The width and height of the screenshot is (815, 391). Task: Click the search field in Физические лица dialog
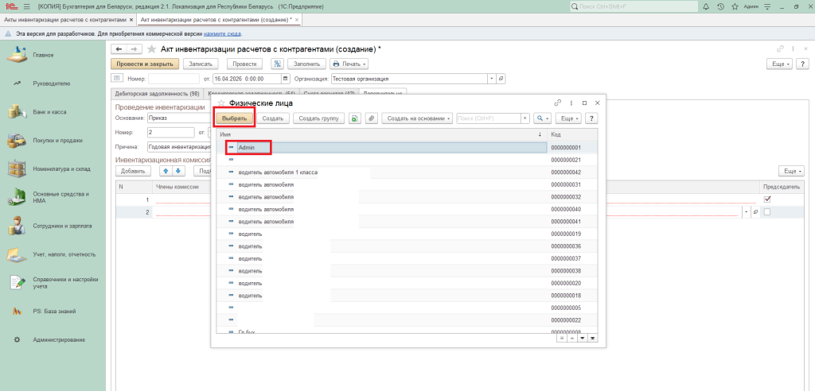pos(488,118)
